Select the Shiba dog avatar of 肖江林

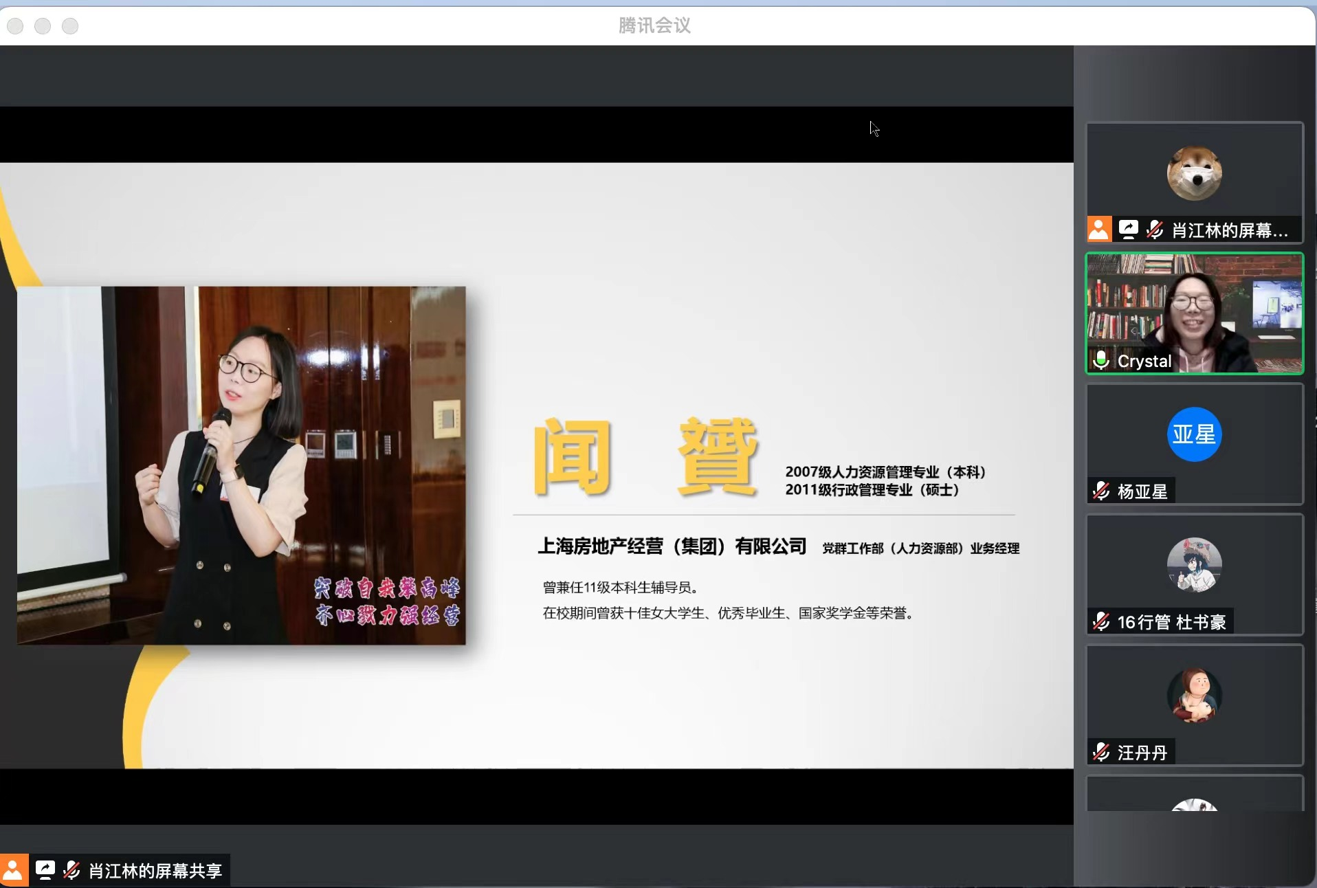click(1195, 173)
